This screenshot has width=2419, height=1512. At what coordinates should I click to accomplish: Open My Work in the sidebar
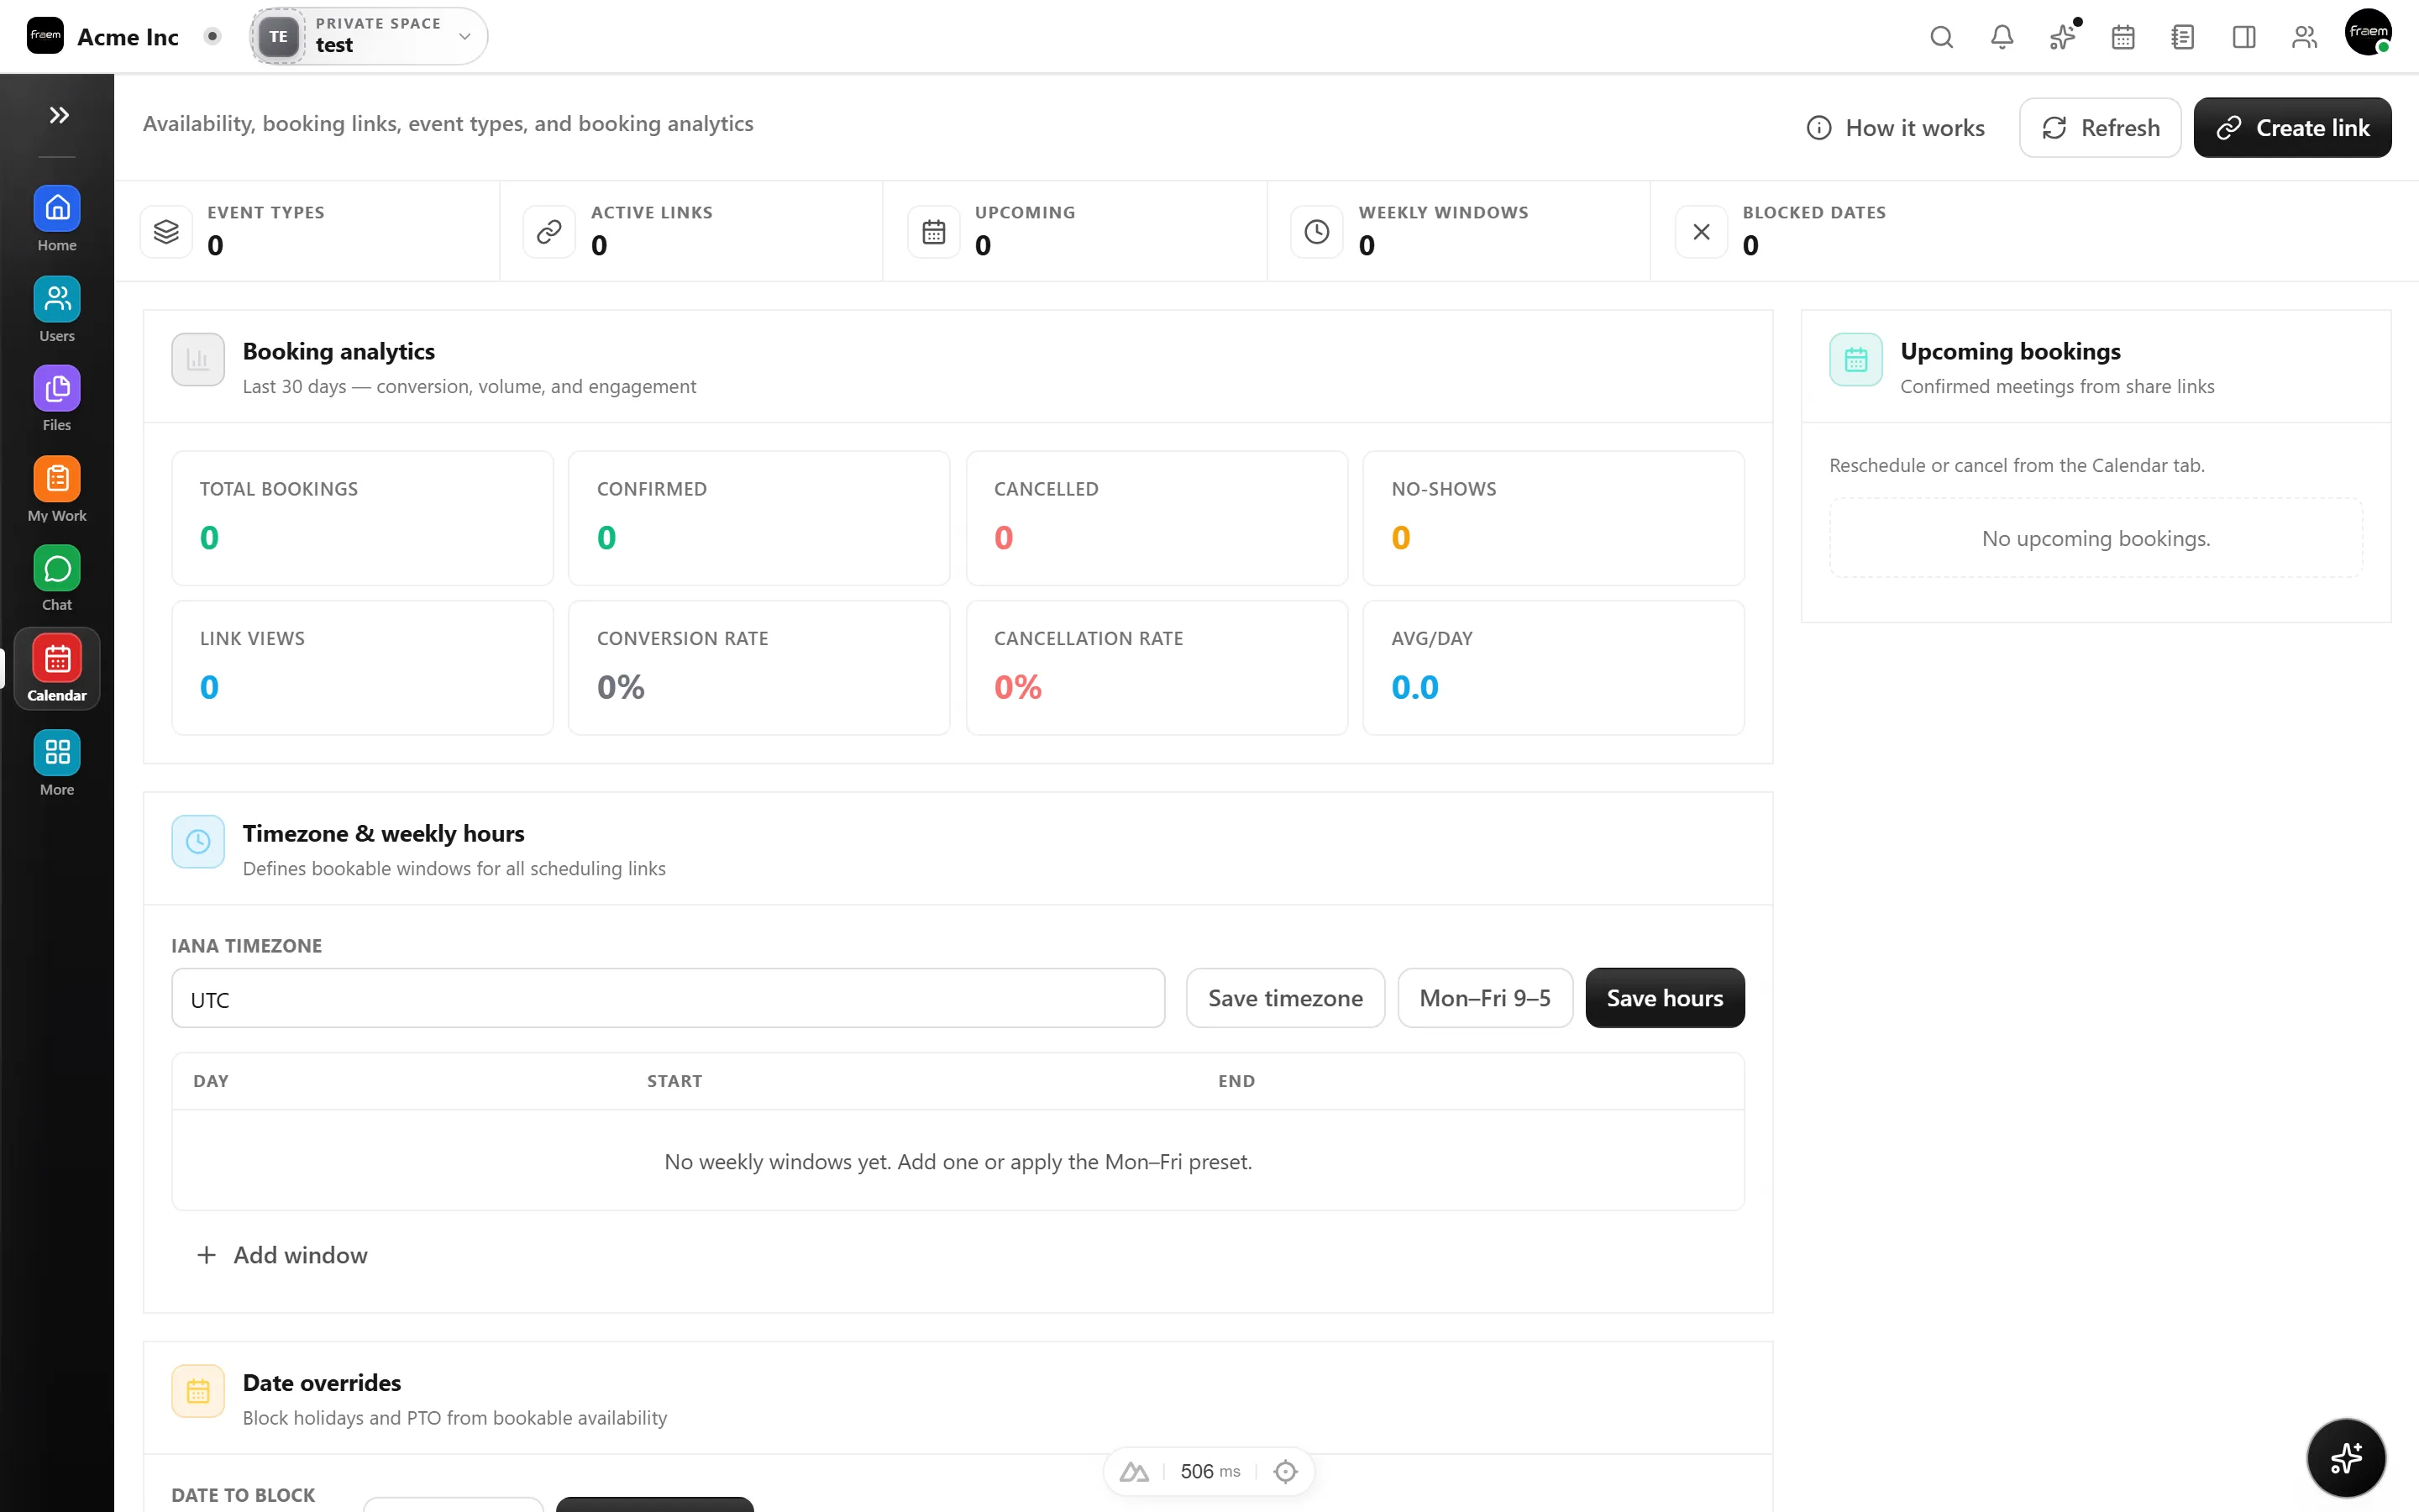point(57,489)
